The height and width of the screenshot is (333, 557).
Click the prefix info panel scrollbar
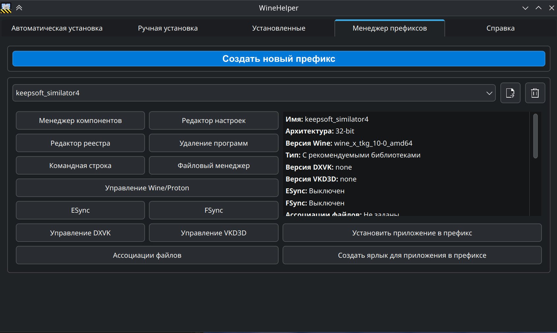tap(535, 136)
